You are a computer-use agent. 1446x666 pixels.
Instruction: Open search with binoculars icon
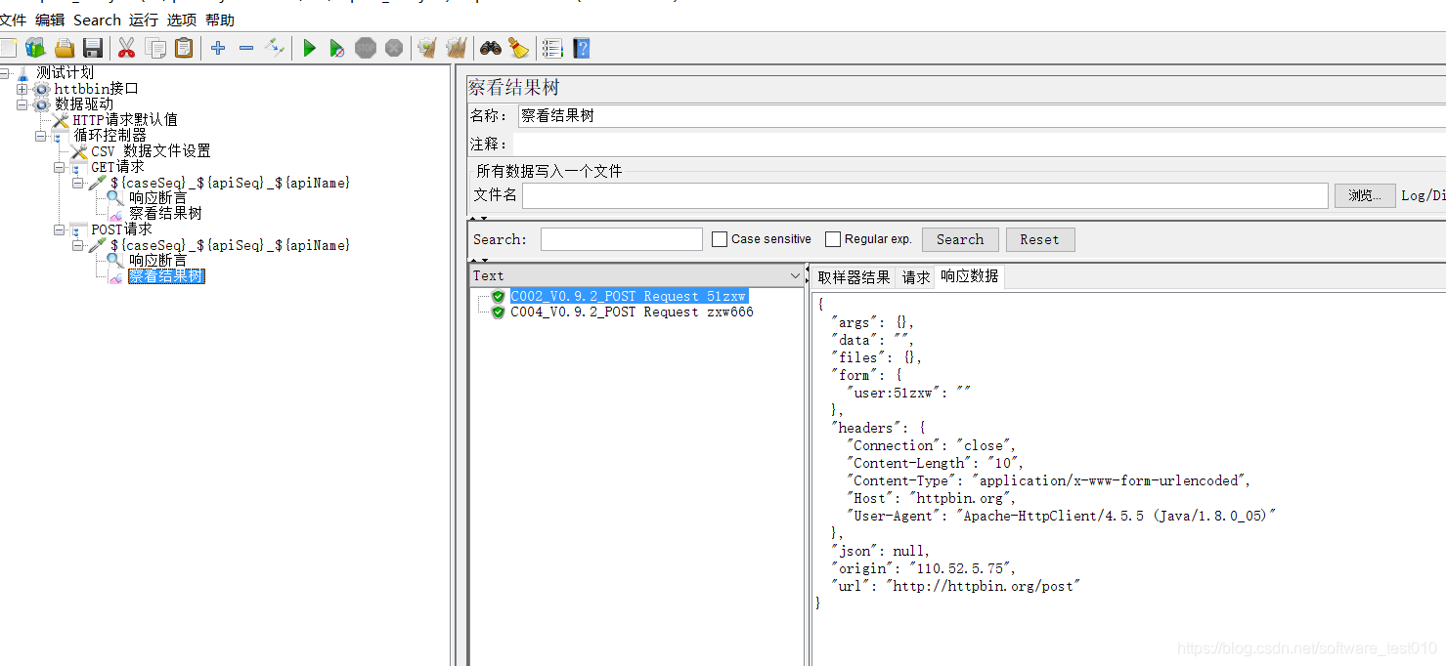(x=490, y=48)
